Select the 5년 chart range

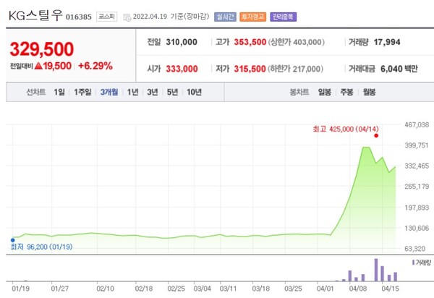172,92
